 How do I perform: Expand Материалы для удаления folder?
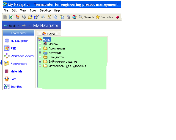pos(40,66)
